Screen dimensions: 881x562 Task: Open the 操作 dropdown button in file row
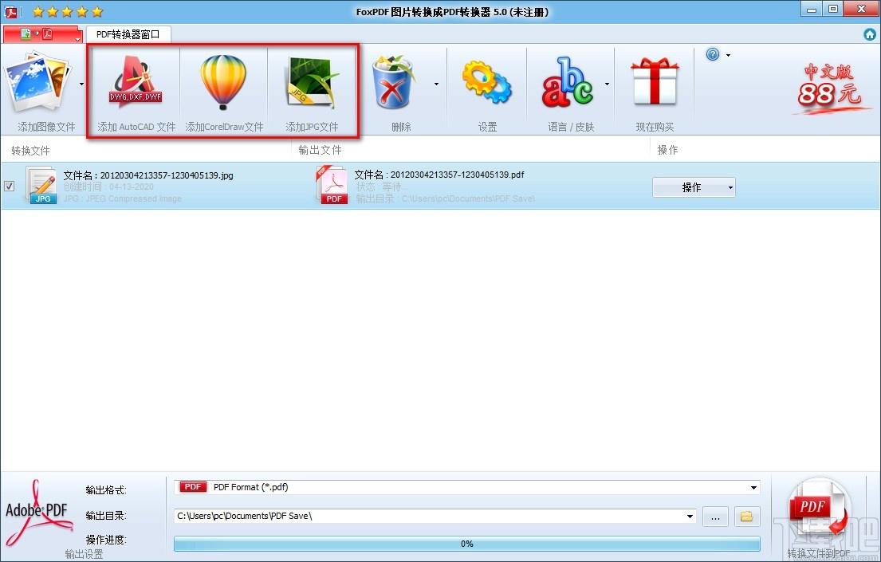click(694, 187)
